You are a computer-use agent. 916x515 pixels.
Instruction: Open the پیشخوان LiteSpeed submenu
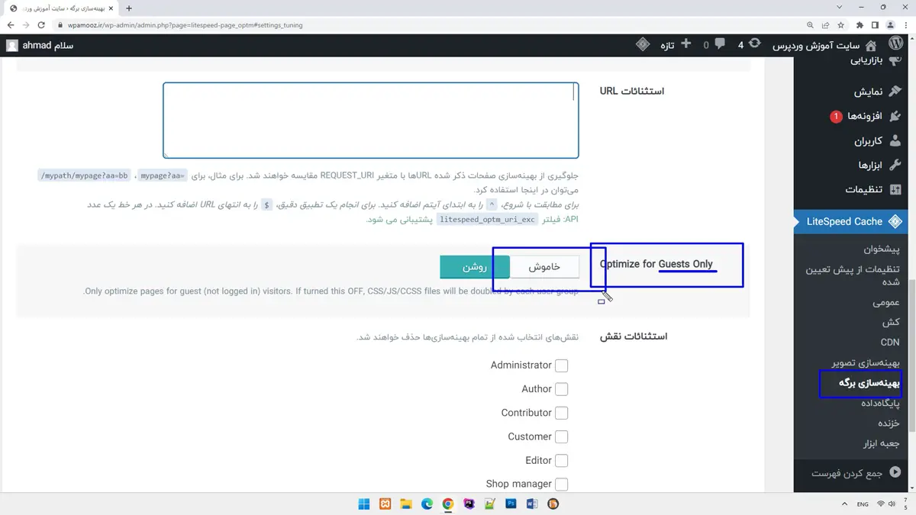[882, 249]
